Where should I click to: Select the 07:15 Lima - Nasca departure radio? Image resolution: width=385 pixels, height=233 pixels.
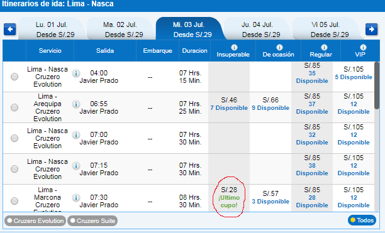[x=14, y=169]
